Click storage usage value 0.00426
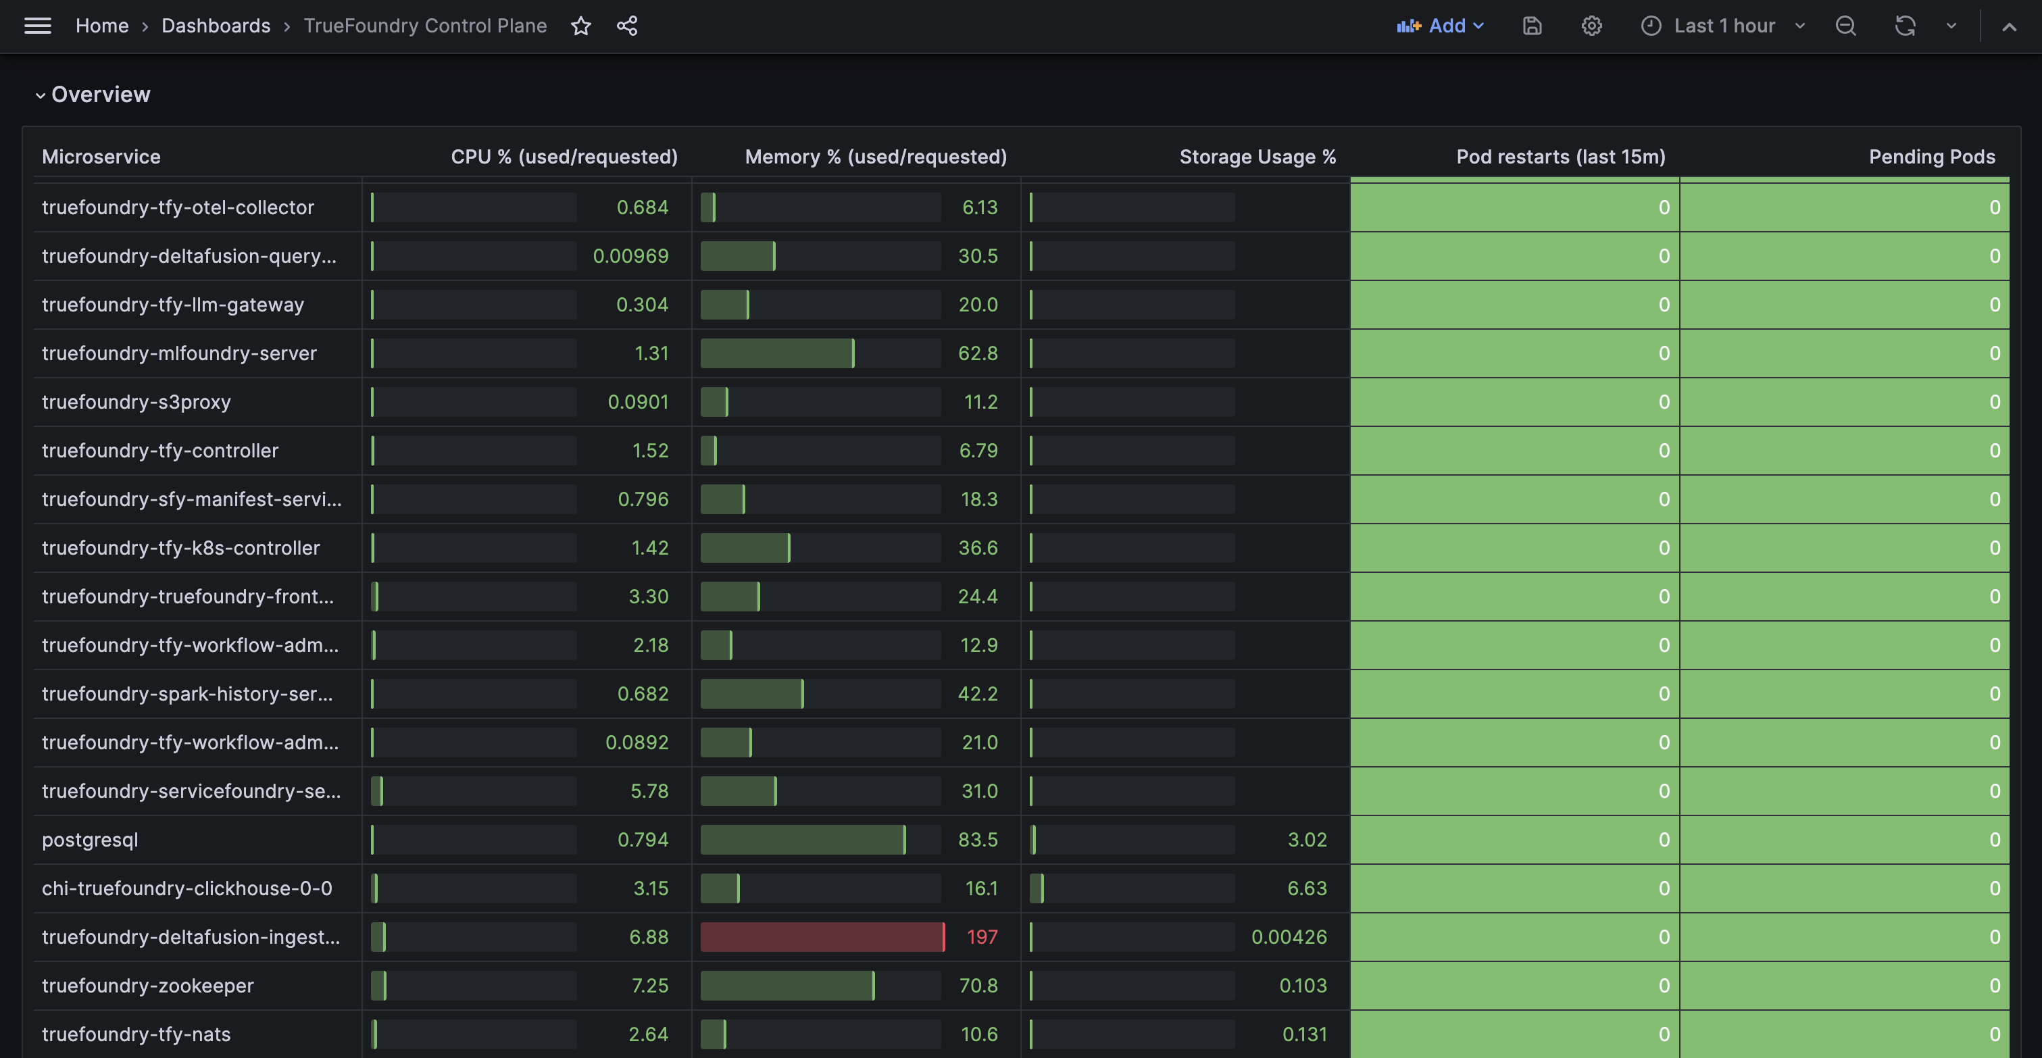 pyautogui.click(x=1289, y=938)
